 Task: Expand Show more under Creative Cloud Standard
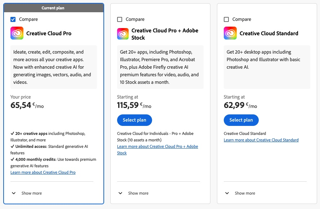click(x=240, y=193)
